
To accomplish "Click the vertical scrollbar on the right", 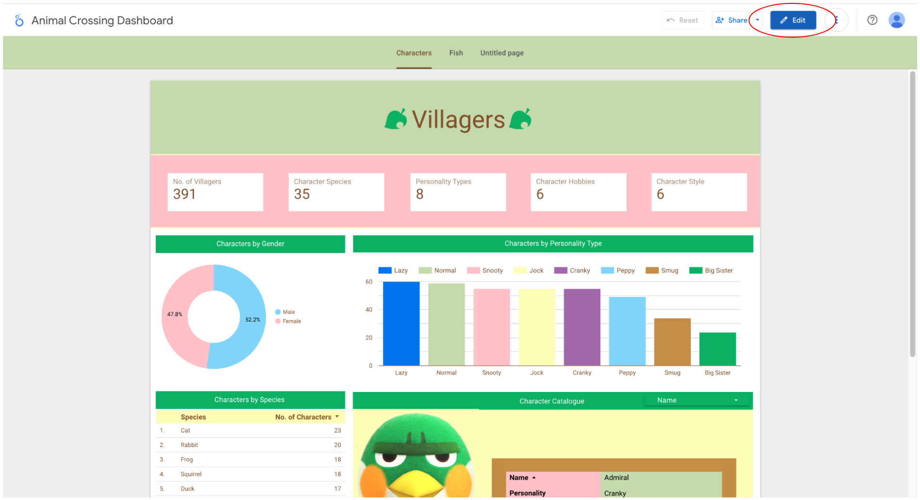I will point(912,213).
